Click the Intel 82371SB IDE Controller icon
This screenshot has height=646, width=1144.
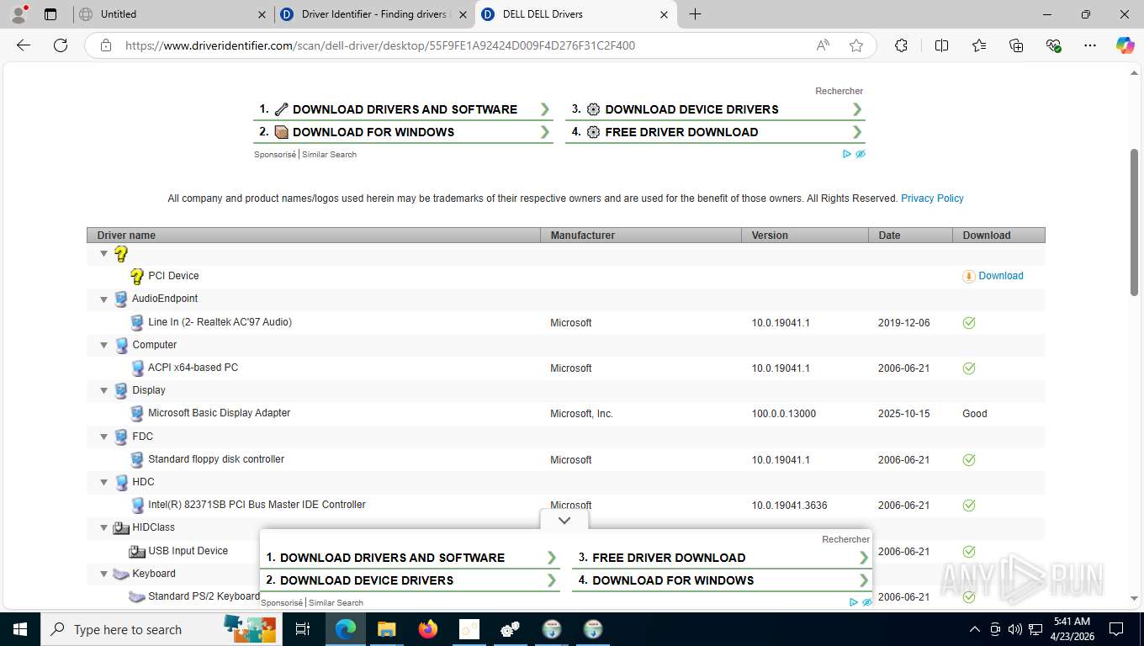(x=137, y=505)
